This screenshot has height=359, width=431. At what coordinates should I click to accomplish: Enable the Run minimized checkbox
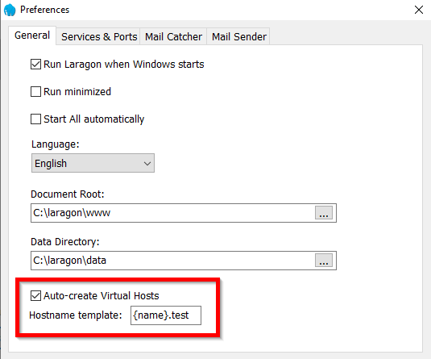pyautogui.click(x=35, y=92)
